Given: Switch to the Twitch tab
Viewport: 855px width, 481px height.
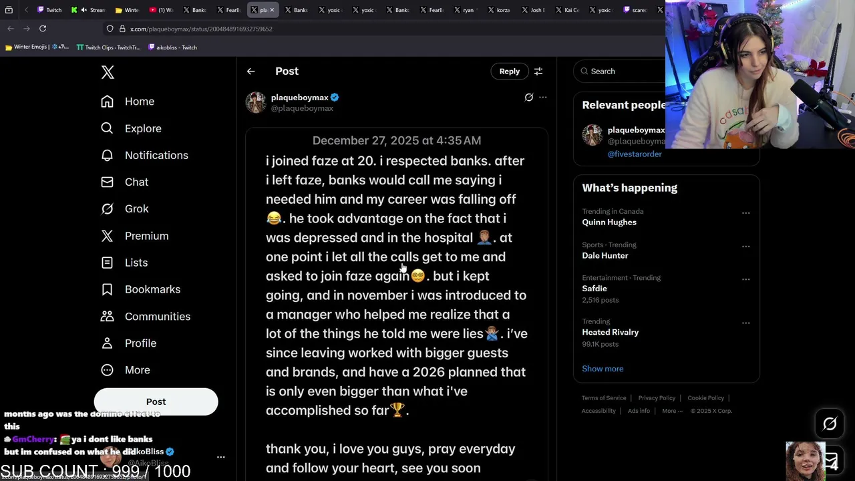Looking at the screenshot, I should (50, 10).
